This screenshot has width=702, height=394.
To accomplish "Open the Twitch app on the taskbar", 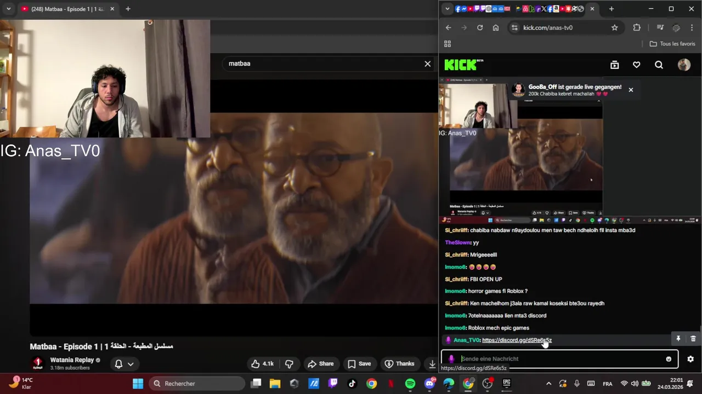I will click(333, 384).
